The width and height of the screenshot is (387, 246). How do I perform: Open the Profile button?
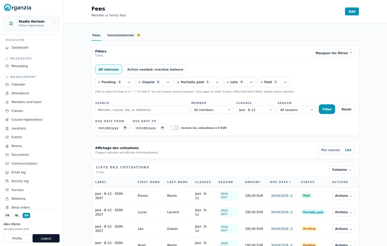click(x=17, y=238)
